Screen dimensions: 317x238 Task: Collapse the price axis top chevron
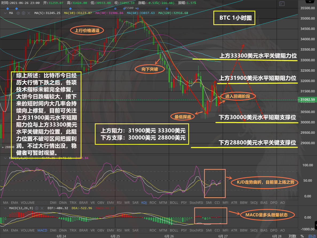(x=310, y=2)
